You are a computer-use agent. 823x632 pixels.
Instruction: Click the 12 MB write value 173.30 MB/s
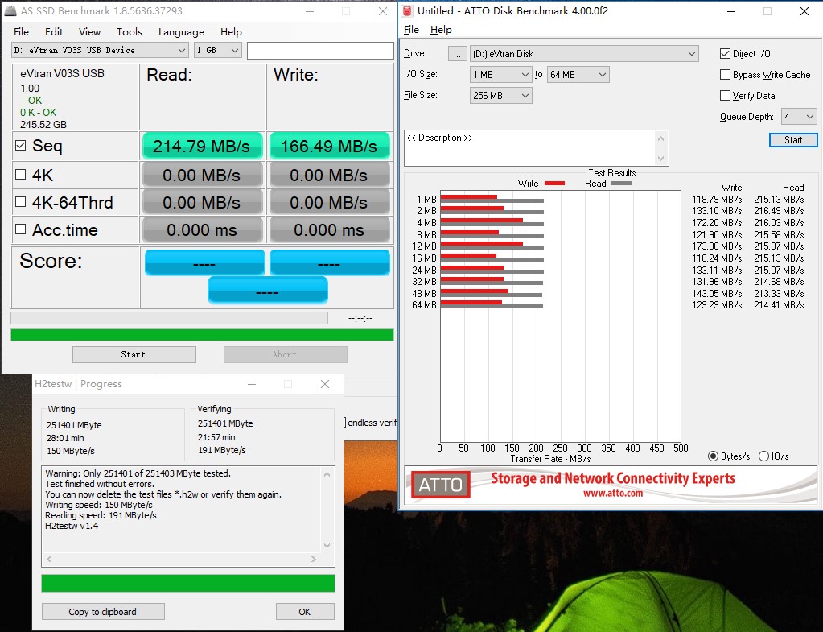(x=717, y=246)
